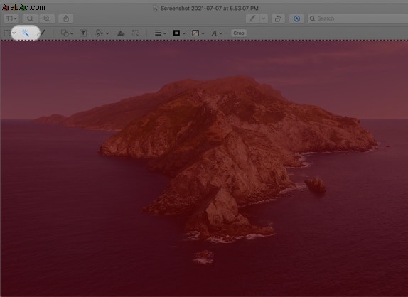Open the Sign signature dropdown
This screenshot has width=408, height=297.
[102, 33]
